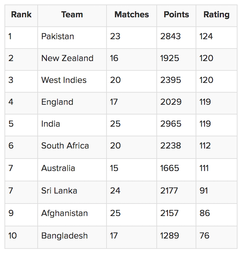Click the Afghanistan team cell
This screenshot has width=242, height=254.
tap(64, 213)
